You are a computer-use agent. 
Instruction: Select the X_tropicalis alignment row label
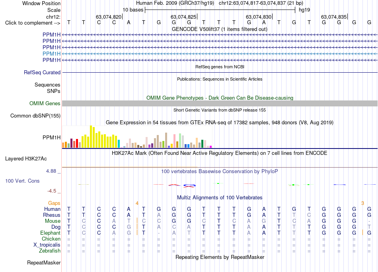point(47,245)
